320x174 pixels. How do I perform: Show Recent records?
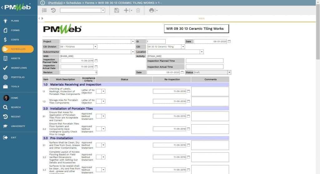pos(16,116)
